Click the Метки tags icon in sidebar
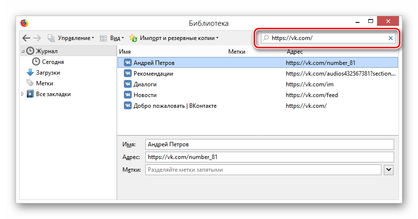 (x=30, y=83)
